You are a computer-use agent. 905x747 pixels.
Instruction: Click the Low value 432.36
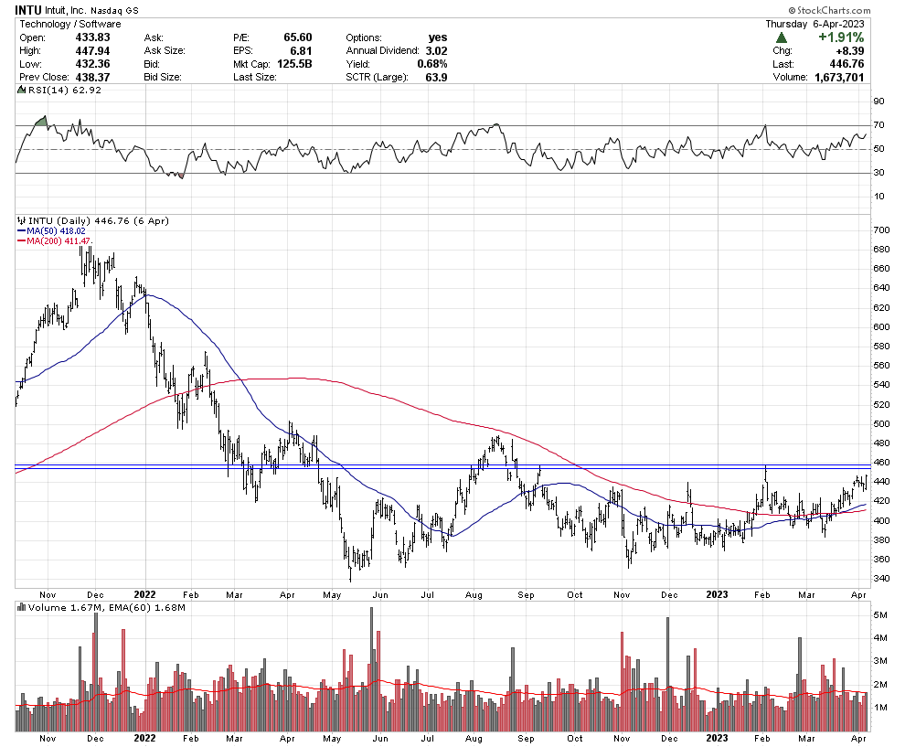[x=92, y=63]
